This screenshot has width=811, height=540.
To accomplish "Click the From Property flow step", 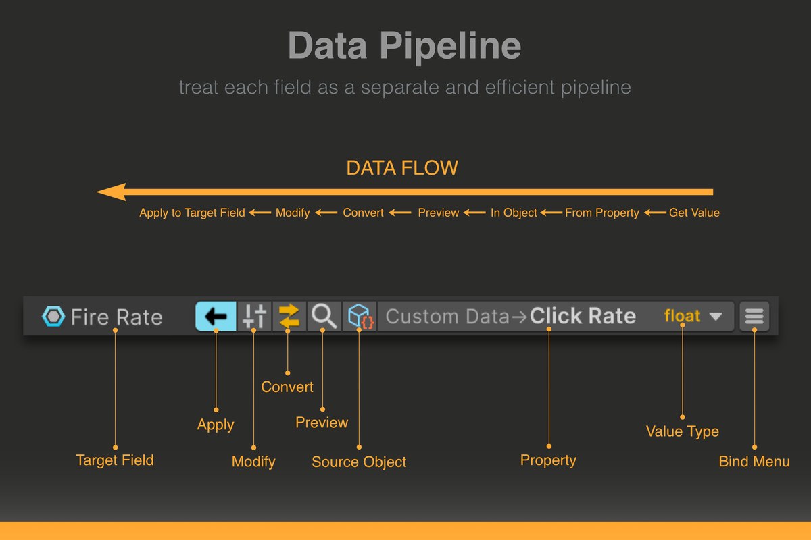I will (x=602, y=213).
